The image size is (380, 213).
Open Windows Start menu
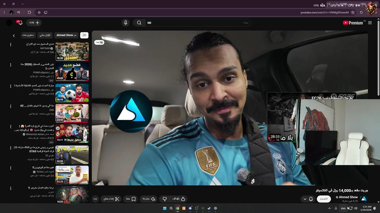(165, 208)
